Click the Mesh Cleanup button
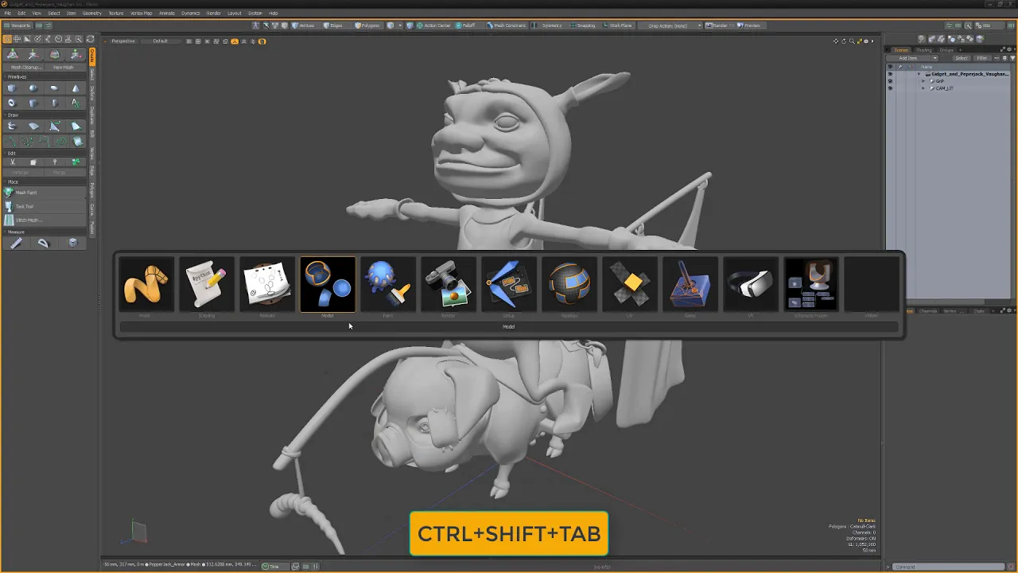 click(25, 68)
